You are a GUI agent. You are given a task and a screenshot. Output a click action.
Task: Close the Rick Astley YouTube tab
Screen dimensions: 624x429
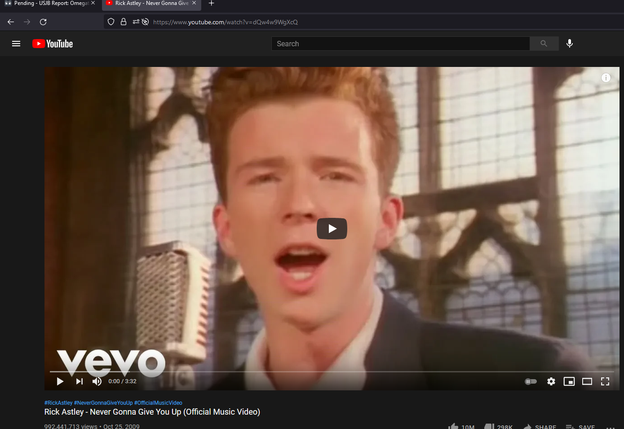[x=194, y=3]
